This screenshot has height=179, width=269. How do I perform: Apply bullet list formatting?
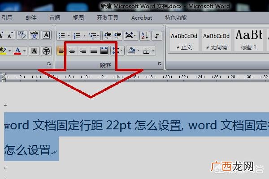62,36
